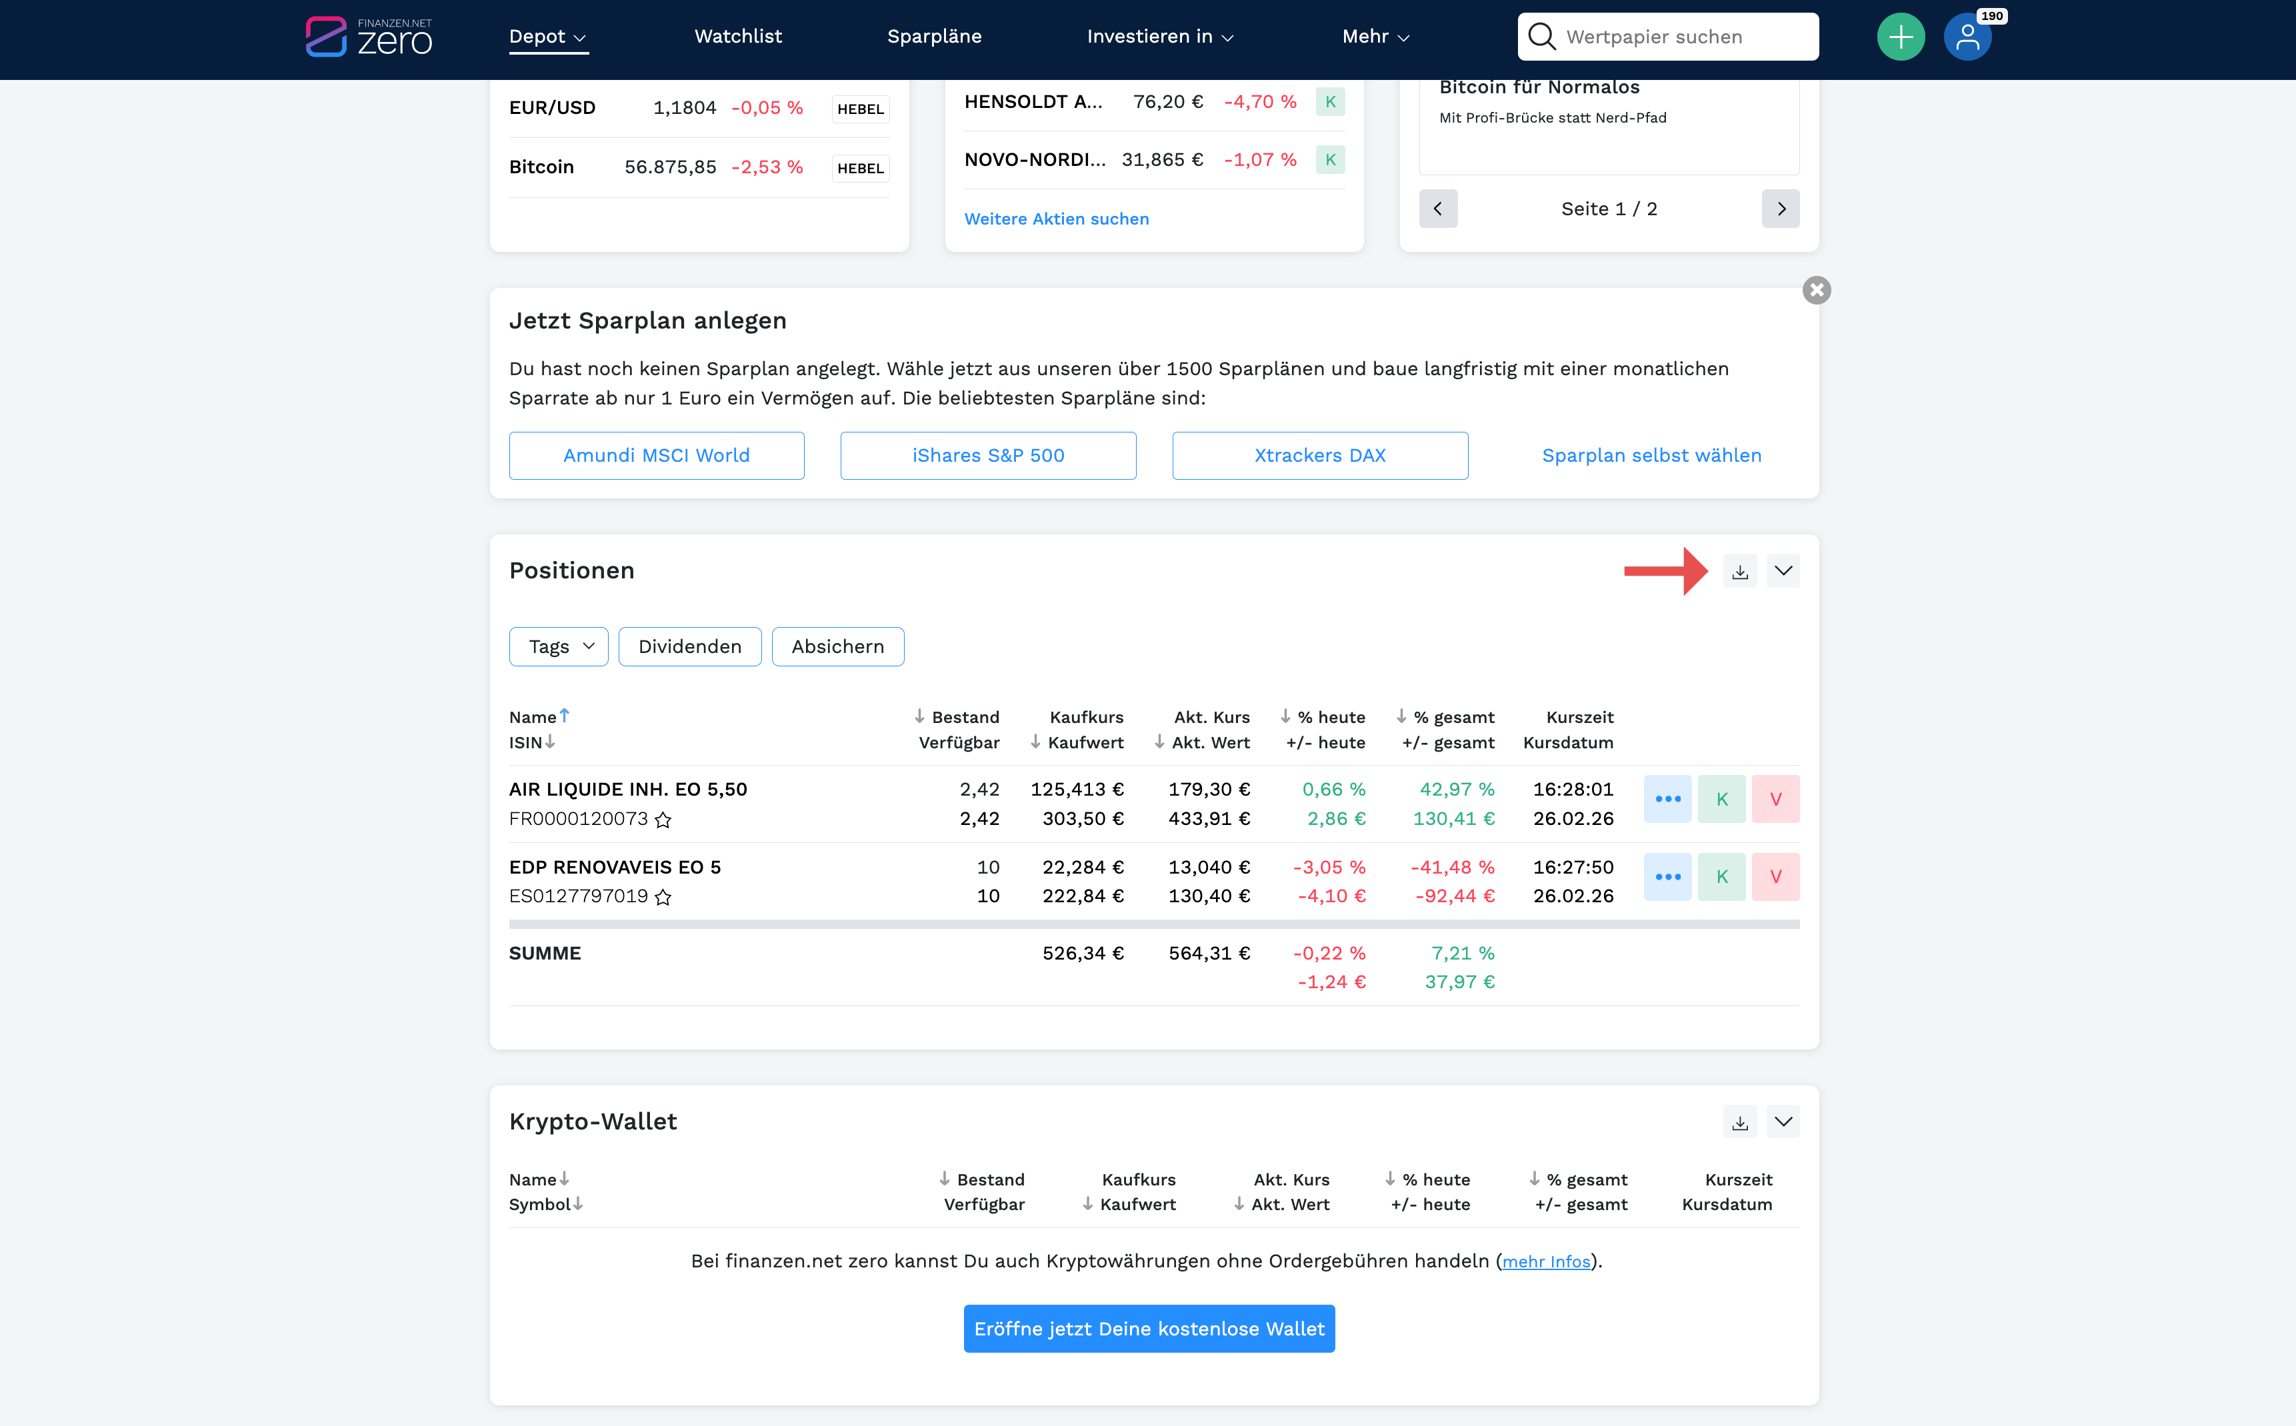Screen dimensions: 2296x1426
Task: Buy HENSOLDT via its K button
Action: [1330, 102]
